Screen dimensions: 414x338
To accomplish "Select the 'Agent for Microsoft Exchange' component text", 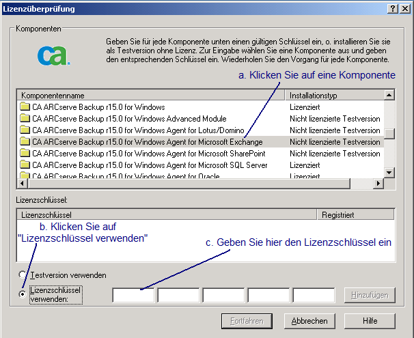I will point(148,142).
